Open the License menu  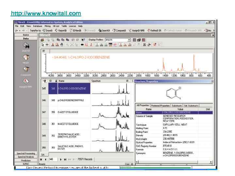(72, 26)
